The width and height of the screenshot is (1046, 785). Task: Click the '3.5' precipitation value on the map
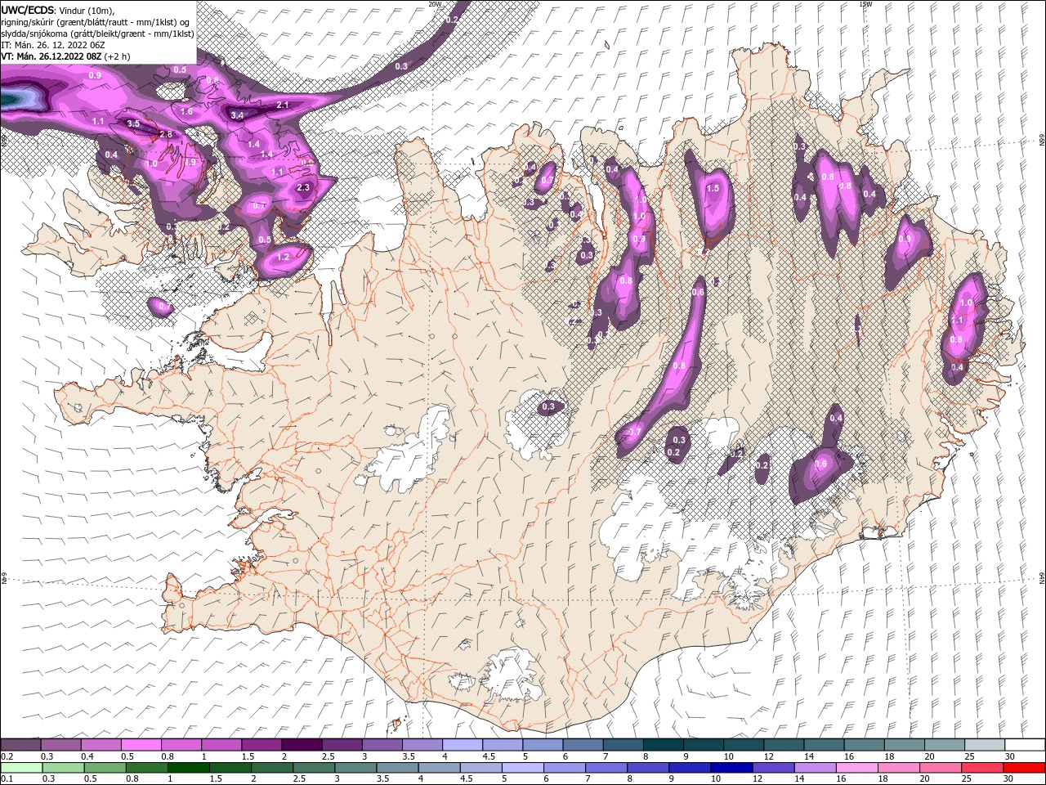tap(133, 123)
